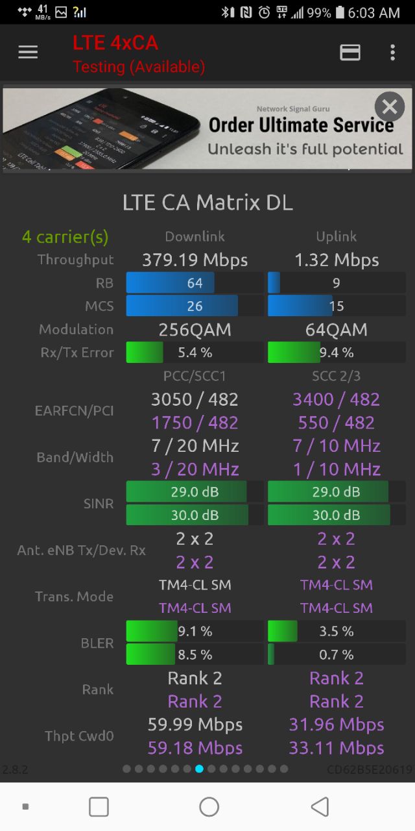Open the hamburger navigation menu

[28, 53]
